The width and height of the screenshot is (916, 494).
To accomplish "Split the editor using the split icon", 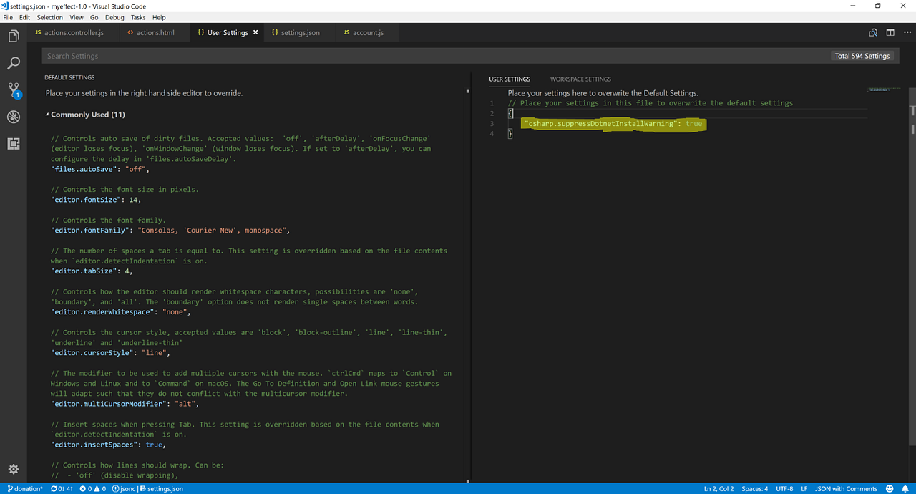I will tap(890, 32).
